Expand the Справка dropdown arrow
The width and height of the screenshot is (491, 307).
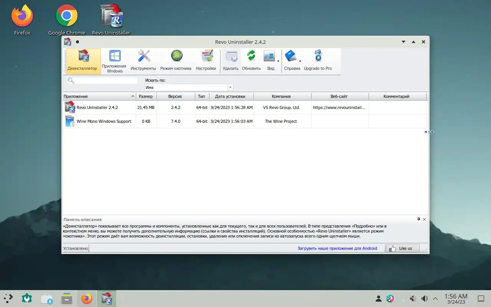(300, 61)
